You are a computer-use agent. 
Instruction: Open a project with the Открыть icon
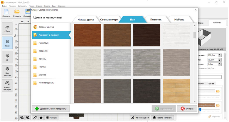(x=17, y=13)
